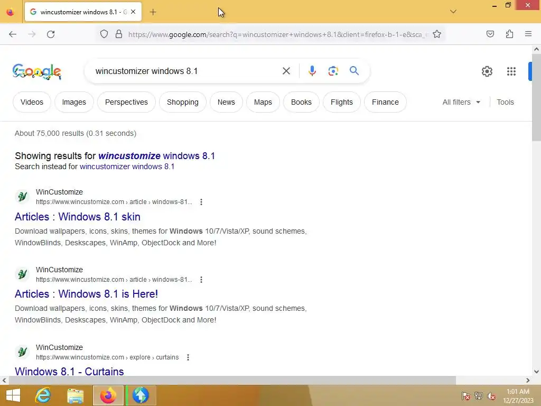The height and width of the screenshot is (406, 541).
Task: Click WinCustomize site name above Curtains result
Action: [59, 347]
